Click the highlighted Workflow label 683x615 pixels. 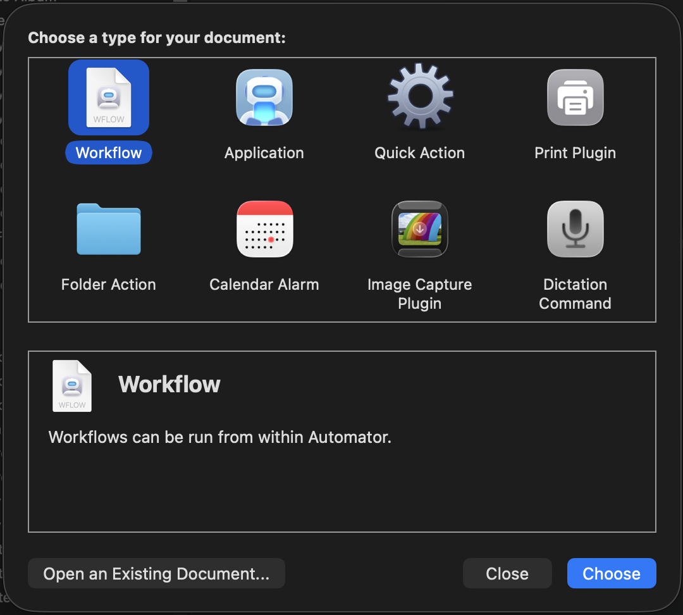click(109, 152)
